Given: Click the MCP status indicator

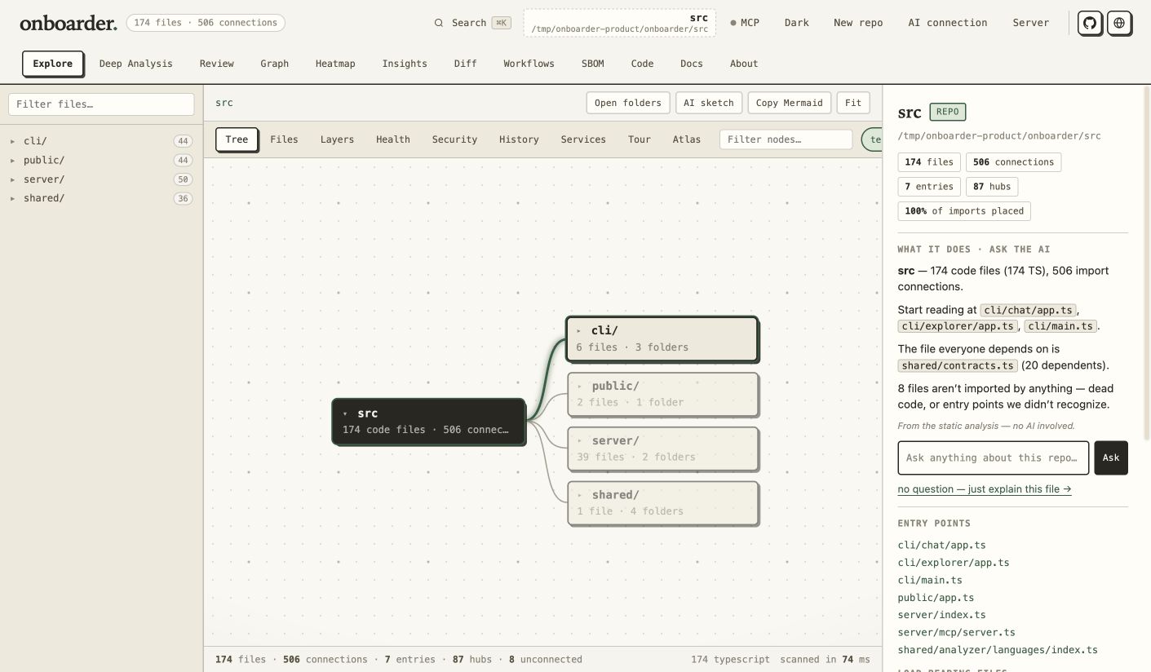Looking at the screenshot, I should tap(745, 23).
